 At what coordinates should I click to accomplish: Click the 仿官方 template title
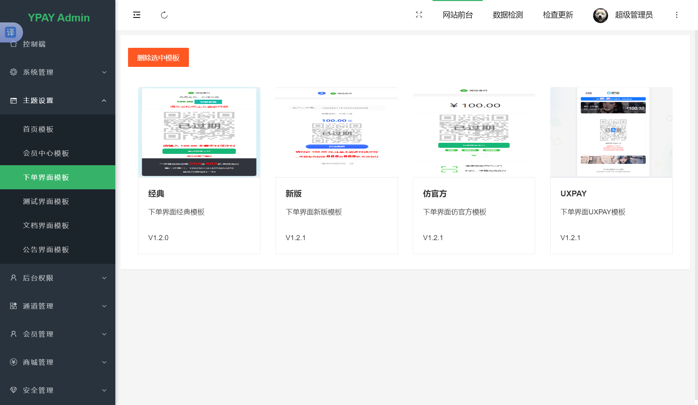pyautogui.click(x=435, y=194)
